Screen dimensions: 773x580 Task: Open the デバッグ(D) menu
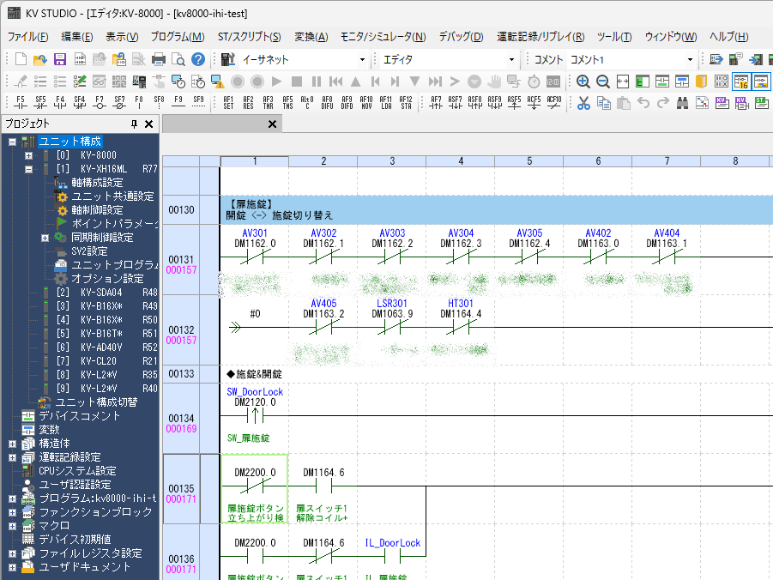[461, 37]
